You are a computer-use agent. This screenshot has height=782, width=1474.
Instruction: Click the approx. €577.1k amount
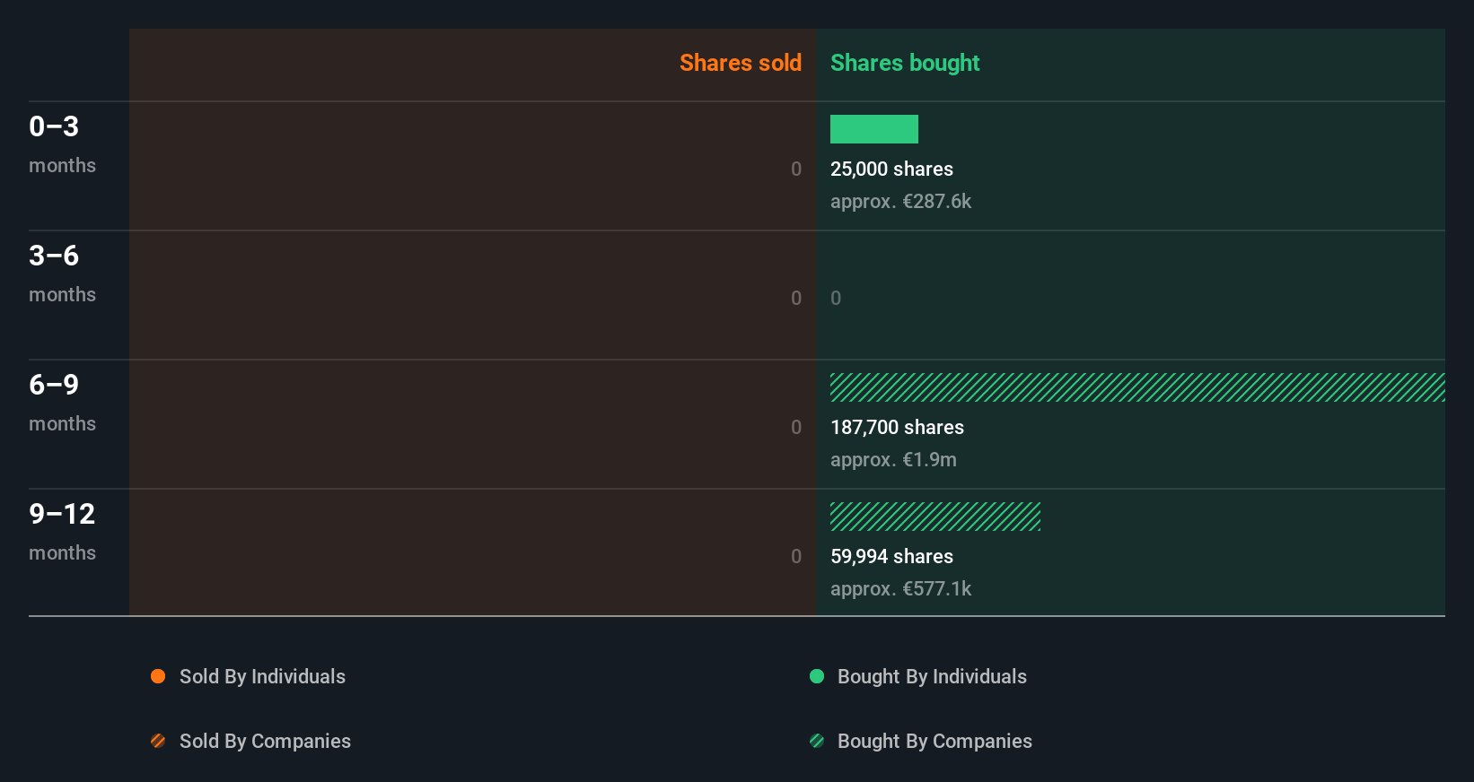900,588
